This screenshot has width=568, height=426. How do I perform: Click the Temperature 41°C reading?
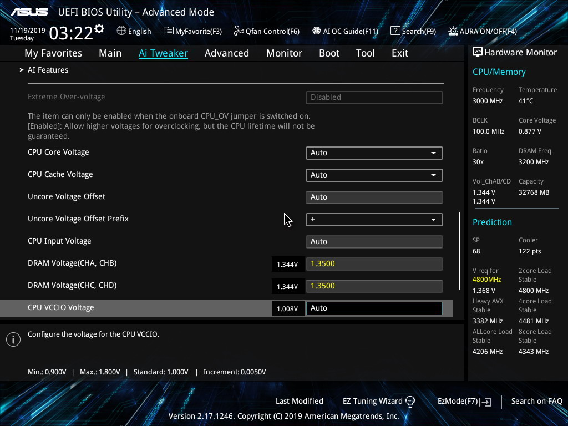pos(526,101)
